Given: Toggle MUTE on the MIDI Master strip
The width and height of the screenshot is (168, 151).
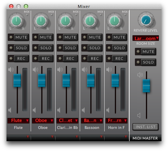Looking at the screenshot, I should pos(146,52).
